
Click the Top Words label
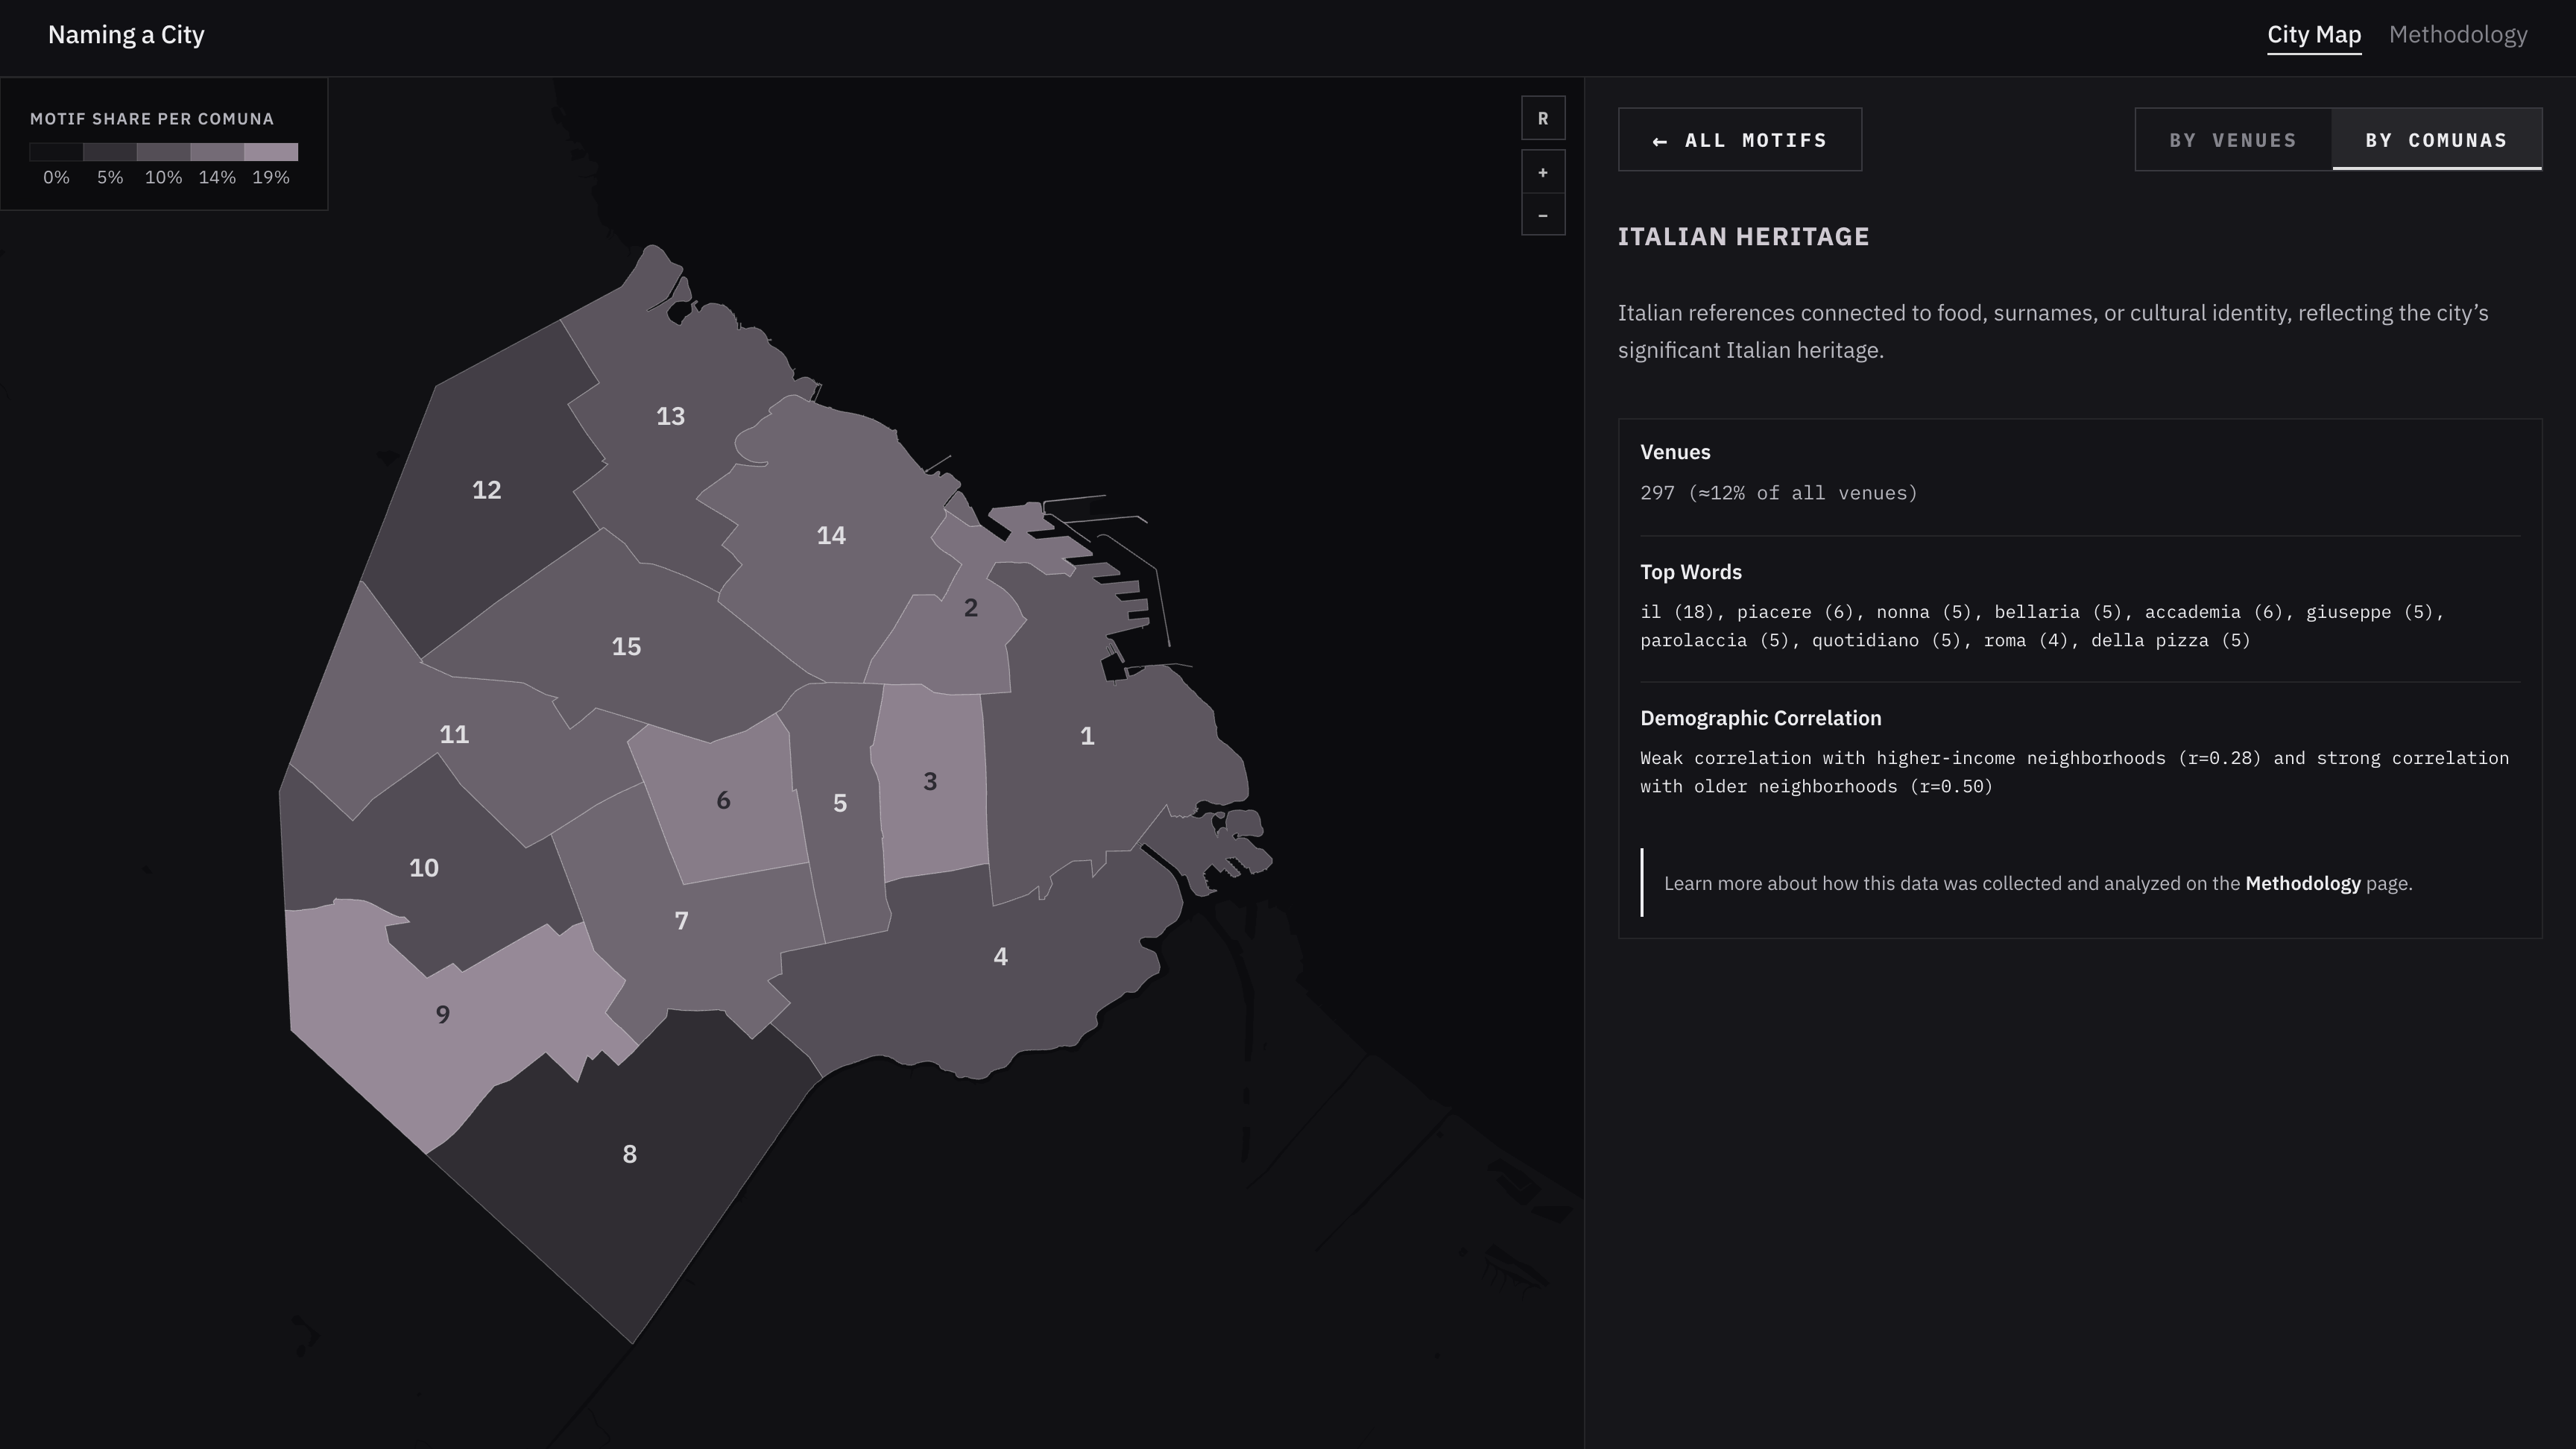click(1691, 572)
